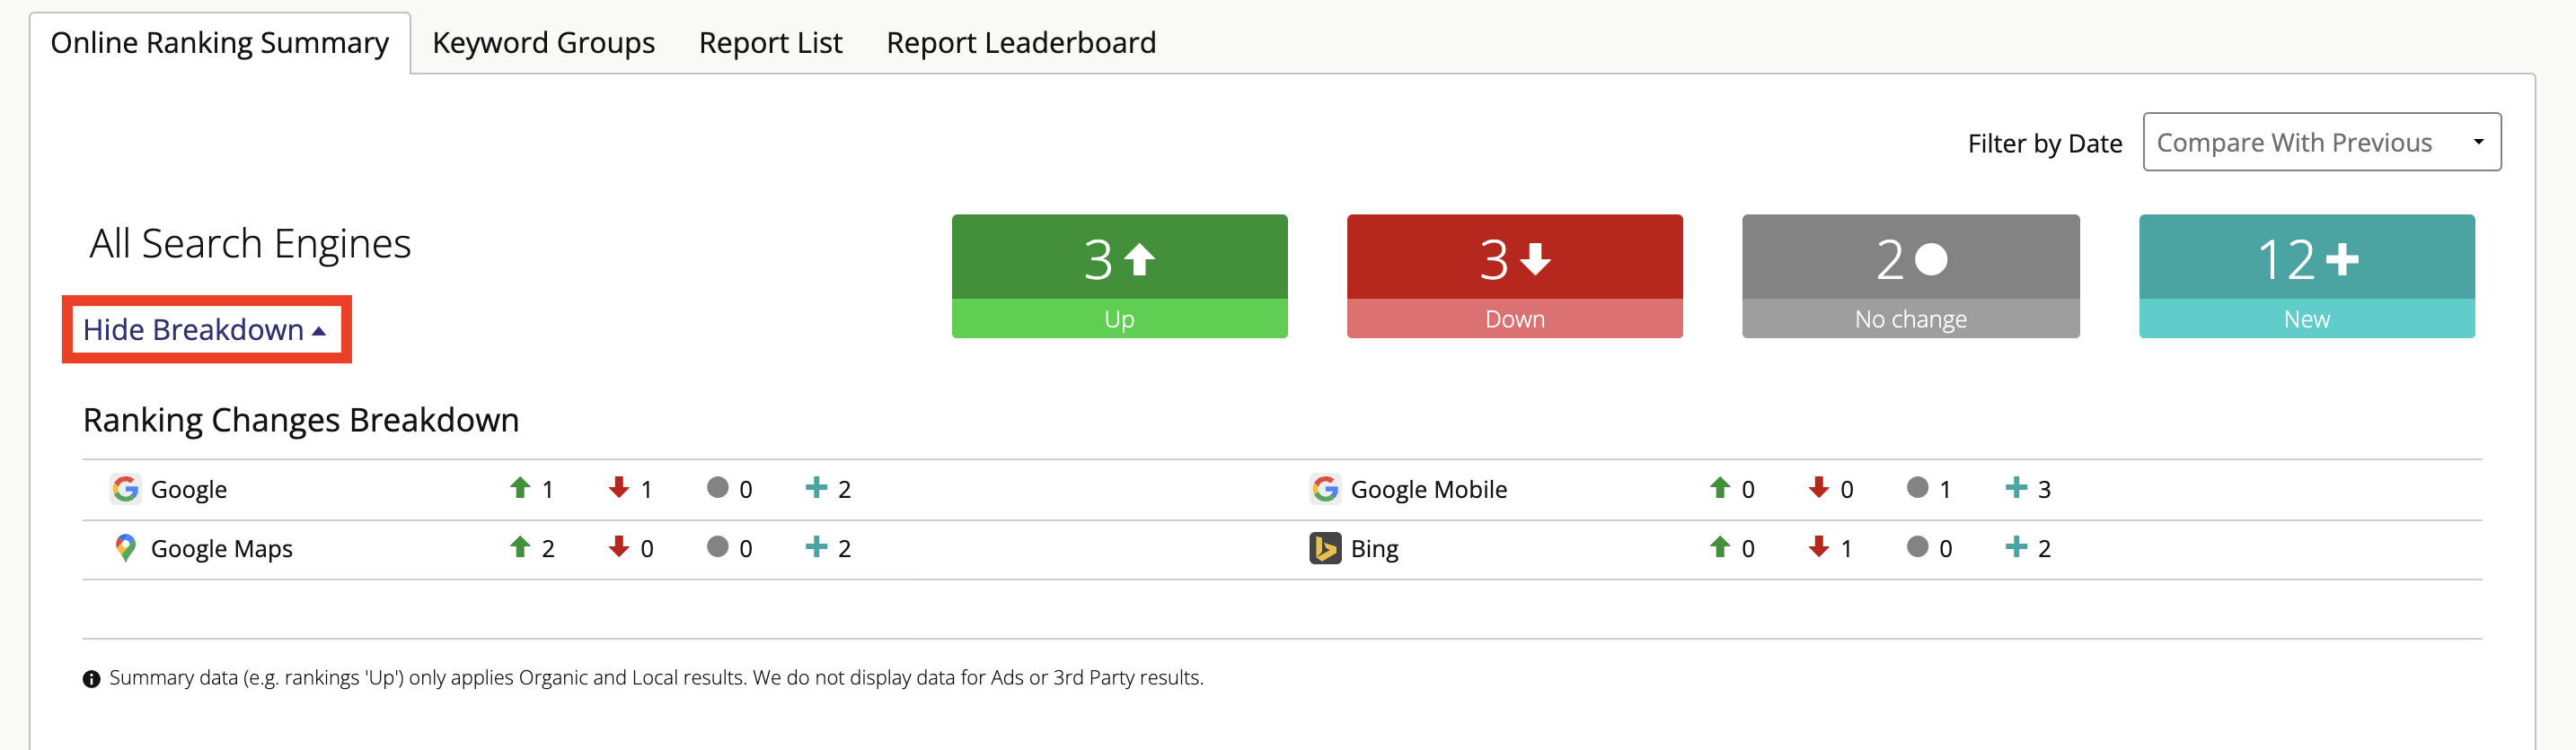Click the Google logo icon in breakdown
The image size is (2576, 750).
tap(125, 488)
